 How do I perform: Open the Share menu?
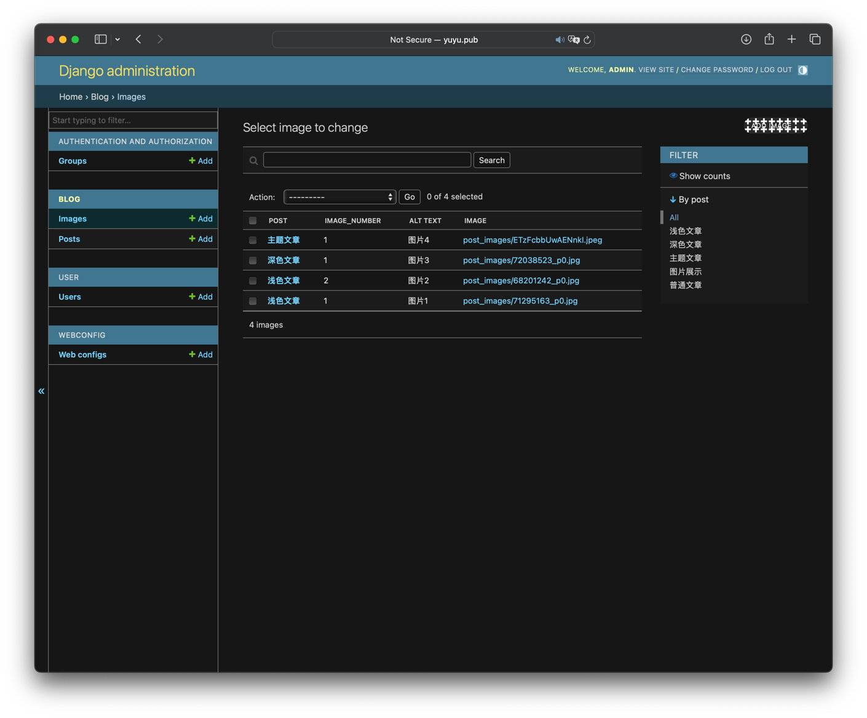tap(769, 39)
